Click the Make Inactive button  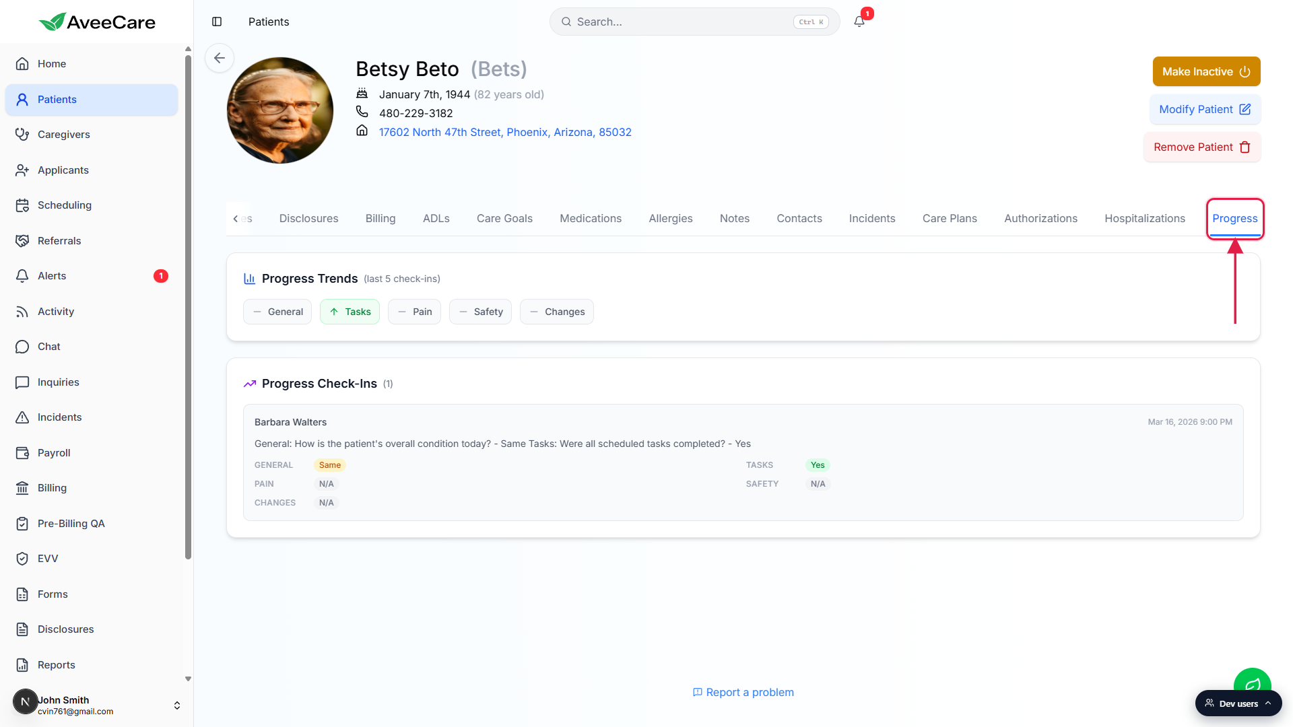[x=1206, y=71]
